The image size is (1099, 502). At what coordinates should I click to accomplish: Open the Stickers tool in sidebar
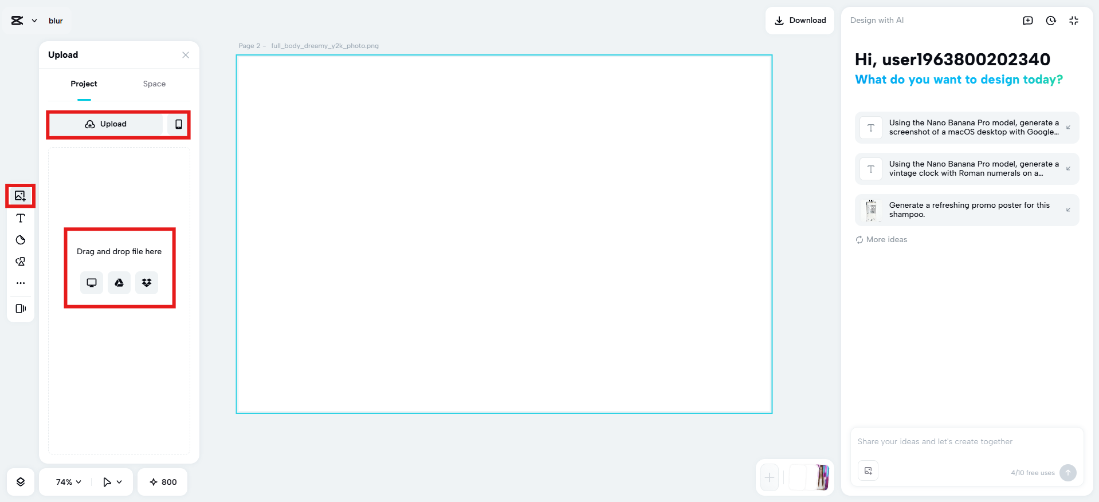point(21,240)
